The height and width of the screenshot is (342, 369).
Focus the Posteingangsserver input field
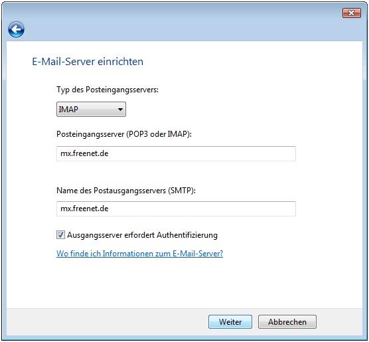point(176,153)
